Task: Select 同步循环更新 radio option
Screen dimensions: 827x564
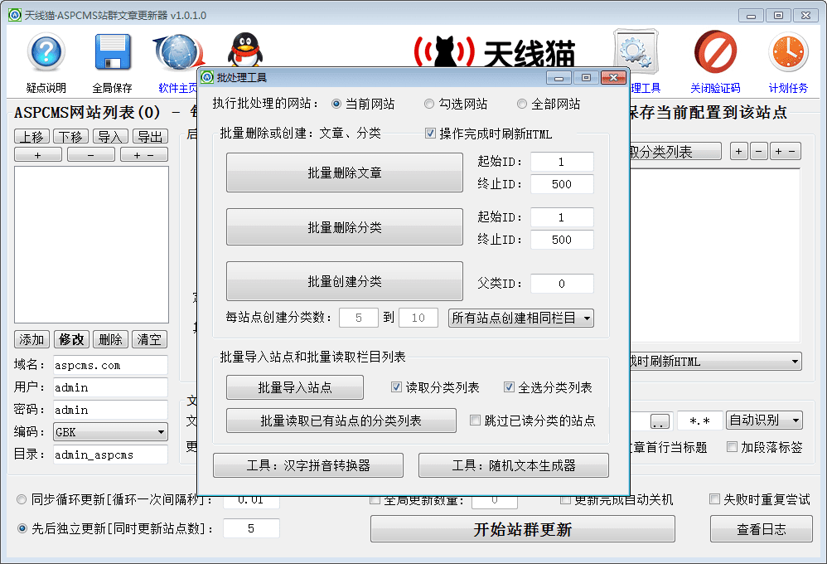Action: [22, 499]
